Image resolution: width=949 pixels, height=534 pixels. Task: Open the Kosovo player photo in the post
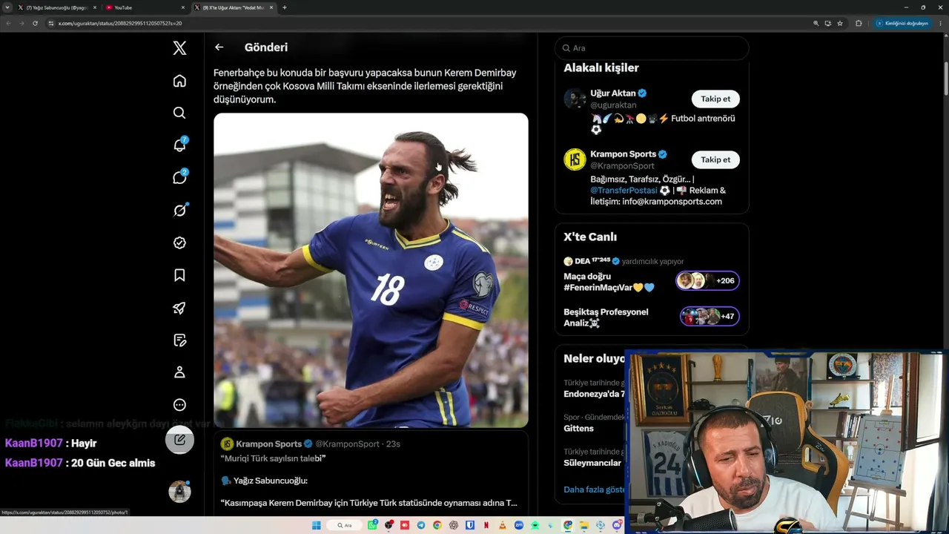371,270
